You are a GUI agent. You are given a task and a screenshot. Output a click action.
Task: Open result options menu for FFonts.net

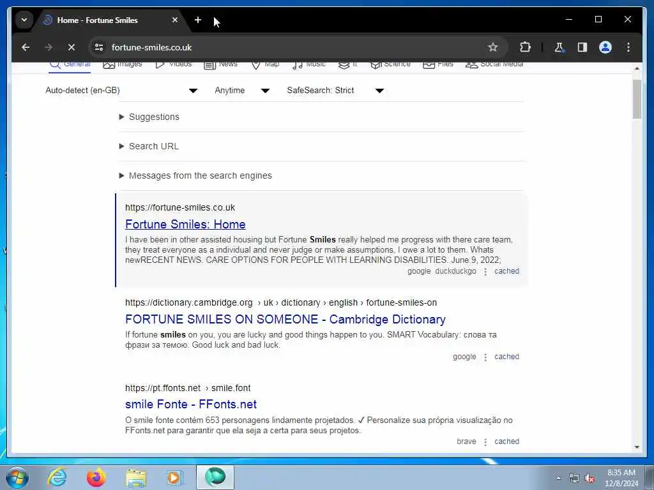click(485, 442)
